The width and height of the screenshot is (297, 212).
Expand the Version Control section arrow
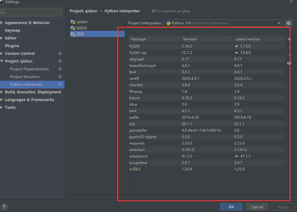coord(2,53)
